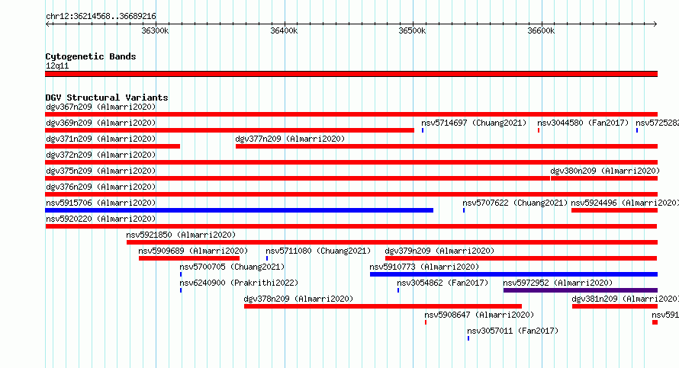Click the 36400k ruler position label

pyautogui.click(x=284, y=30)
